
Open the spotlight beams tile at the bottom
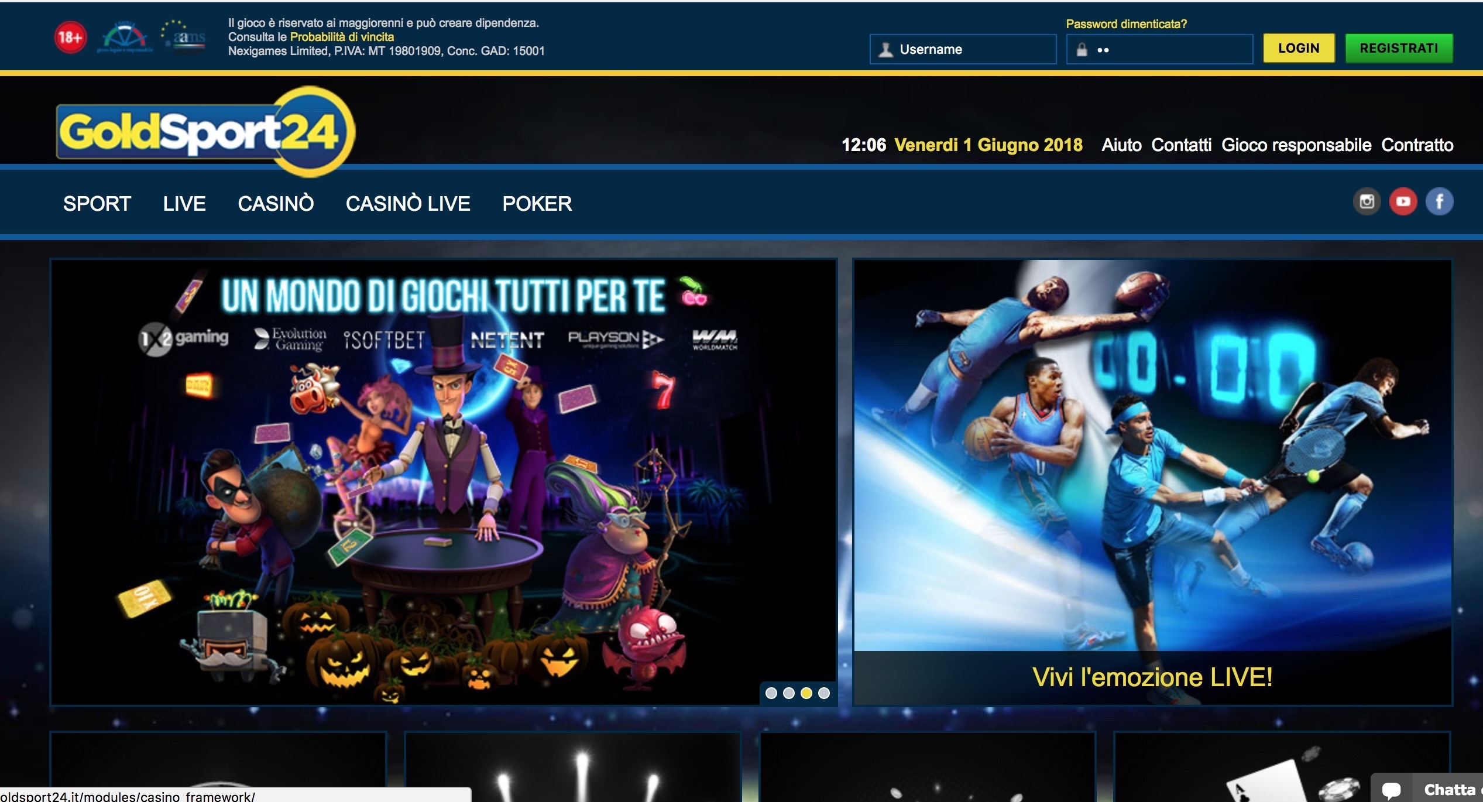(572, 767)
